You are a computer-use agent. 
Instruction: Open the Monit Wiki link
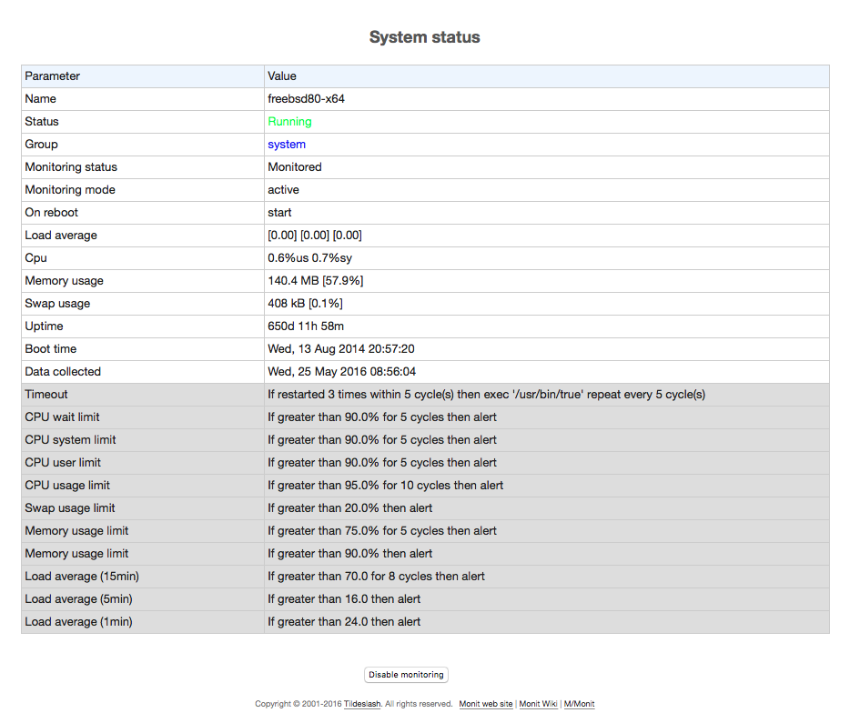coord(538,704)
